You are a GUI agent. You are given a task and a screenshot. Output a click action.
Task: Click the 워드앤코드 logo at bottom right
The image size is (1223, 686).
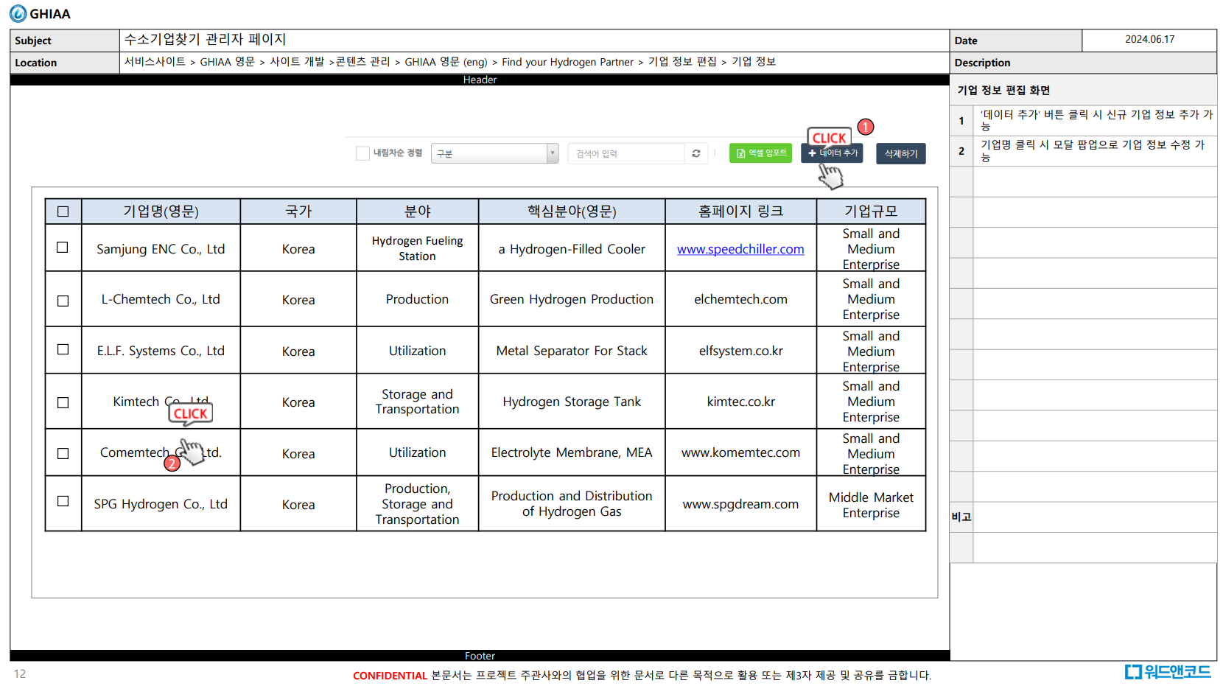(1167, 671)
